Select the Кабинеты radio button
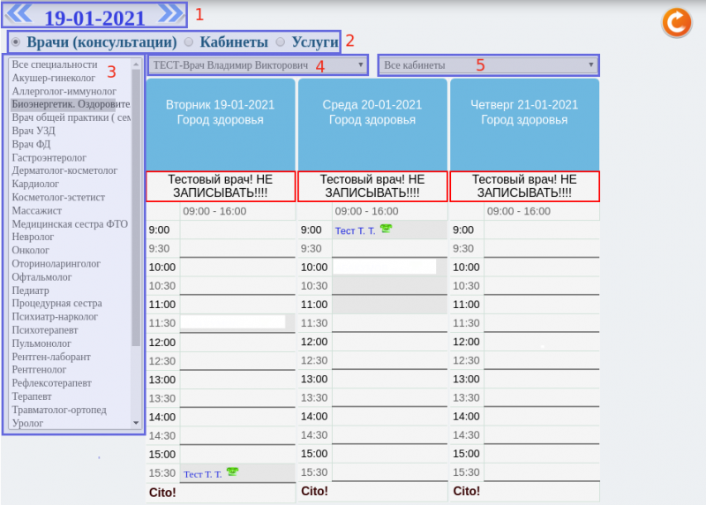The width and height of the screenshot is (706, 505). pyautogui.click(x=190, y=41)
